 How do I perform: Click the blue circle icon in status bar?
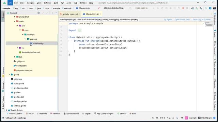click(214, 118)
